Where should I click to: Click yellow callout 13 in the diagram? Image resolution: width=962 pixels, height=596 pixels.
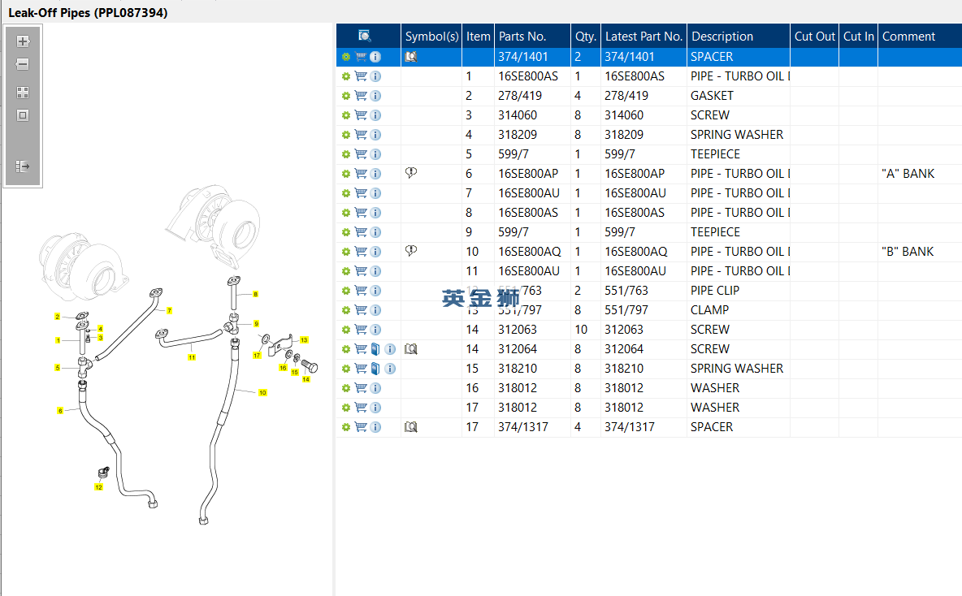click(304, 339)
